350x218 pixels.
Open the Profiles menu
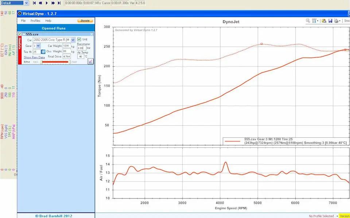point(35,21)
